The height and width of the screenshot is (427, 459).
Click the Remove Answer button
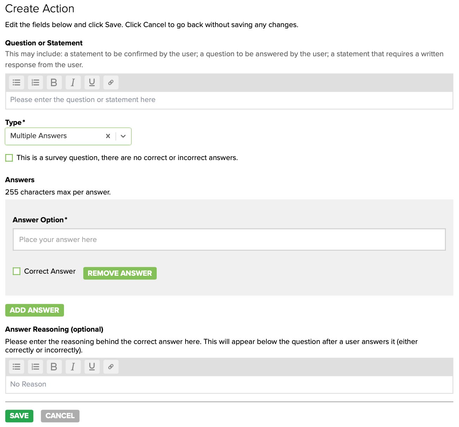pos(120,273)
